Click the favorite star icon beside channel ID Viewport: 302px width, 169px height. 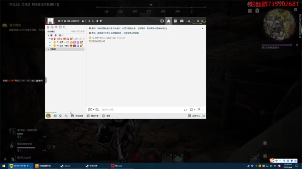[89, 21]
